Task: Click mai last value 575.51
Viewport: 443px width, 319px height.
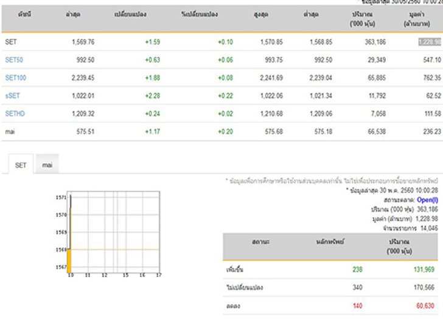Action: (85, 131)
